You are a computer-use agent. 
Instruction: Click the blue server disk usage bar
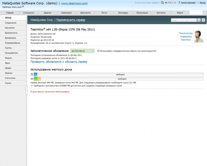36,75
